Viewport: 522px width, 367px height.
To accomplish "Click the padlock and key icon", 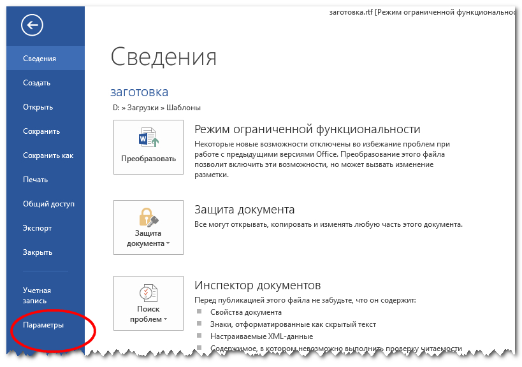I will point(148,217).
